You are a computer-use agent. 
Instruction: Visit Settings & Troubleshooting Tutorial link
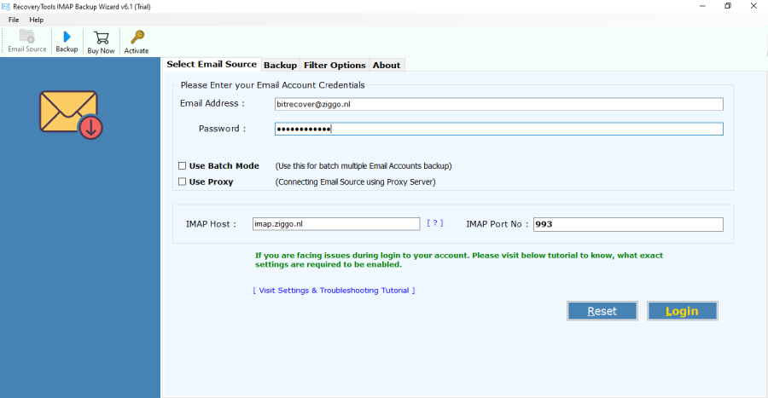(334, 291)
